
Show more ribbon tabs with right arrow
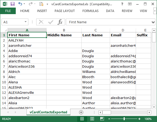[155, 11]
